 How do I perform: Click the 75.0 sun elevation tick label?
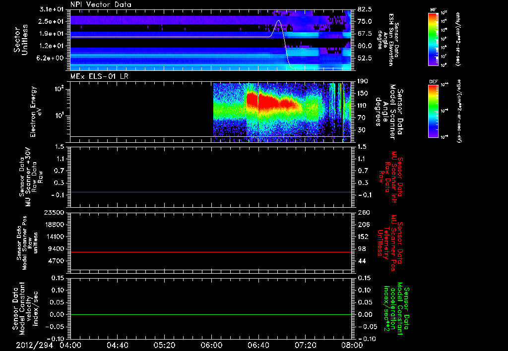click(x=365, y=21)
